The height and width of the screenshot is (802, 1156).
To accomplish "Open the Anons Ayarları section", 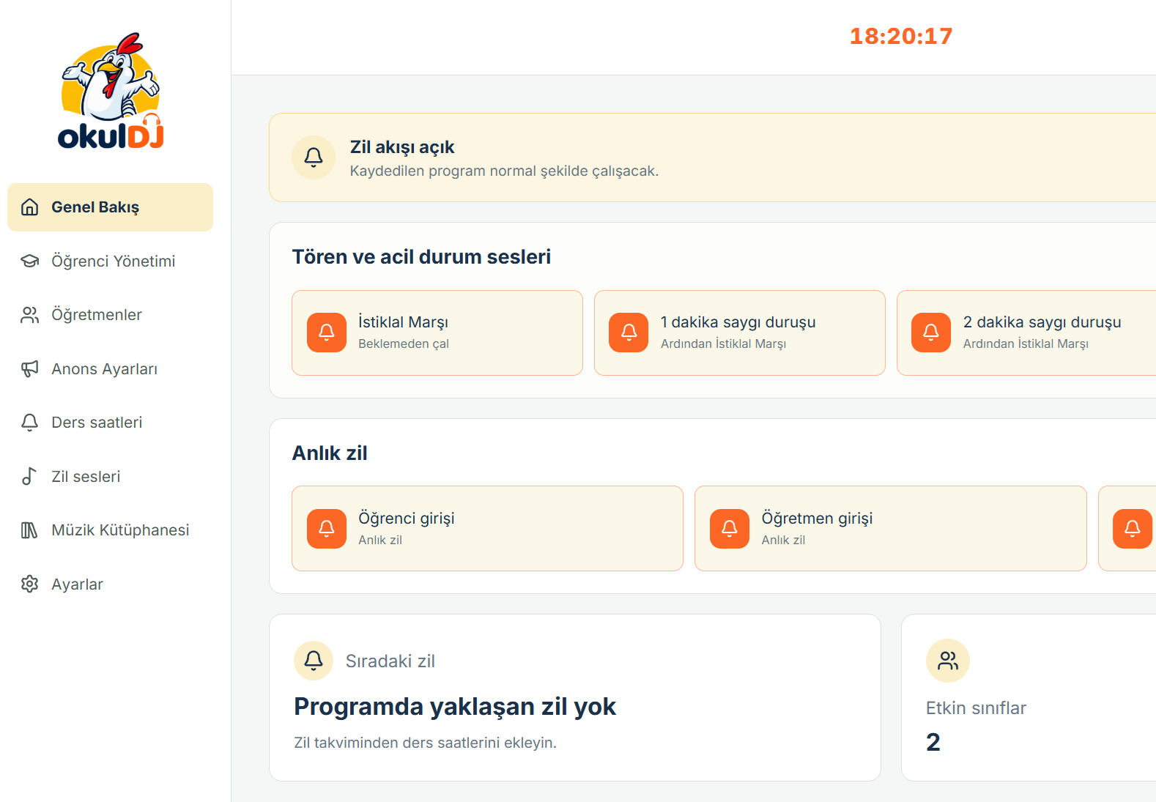I will point(110,368).
